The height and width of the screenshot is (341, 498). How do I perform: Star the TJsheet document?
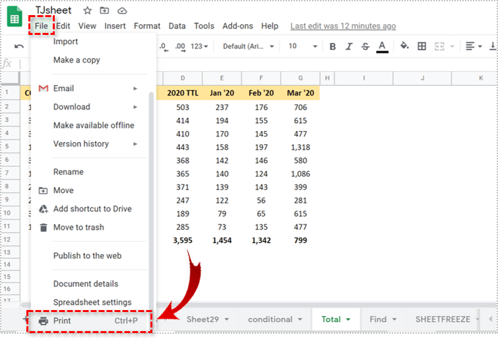tap(87, 11)
